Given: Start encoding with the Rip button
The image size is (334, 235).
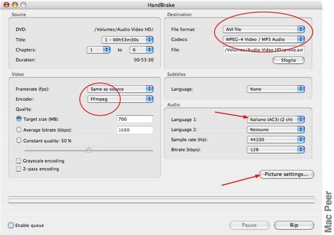Looking at the screenshot, I should [x=294, y=225].
